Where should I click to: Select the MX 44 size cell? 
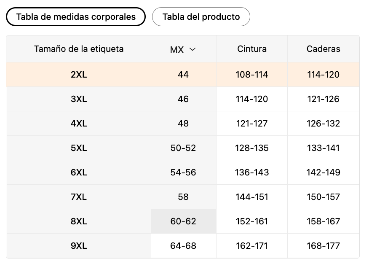[183, 75]
